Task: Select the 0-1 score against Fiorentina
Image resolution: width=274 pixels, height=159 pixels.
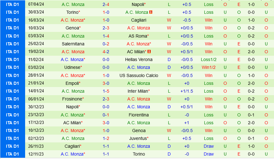Action: tap(106, 115)
